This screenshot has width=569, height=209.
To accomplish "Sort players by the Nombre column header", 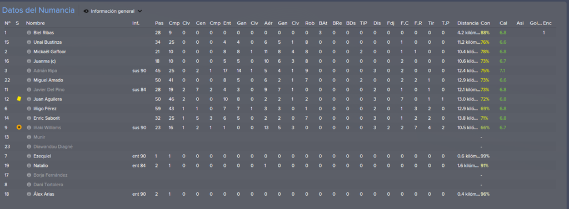I will pyautogui.click(x=35, y=23).
